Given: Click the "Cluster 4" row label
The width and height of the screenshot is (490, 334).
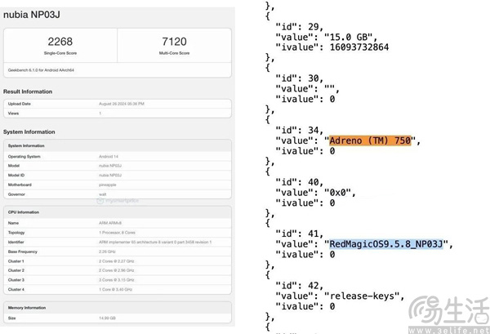Looking at the screenshot, I should 16,290.
